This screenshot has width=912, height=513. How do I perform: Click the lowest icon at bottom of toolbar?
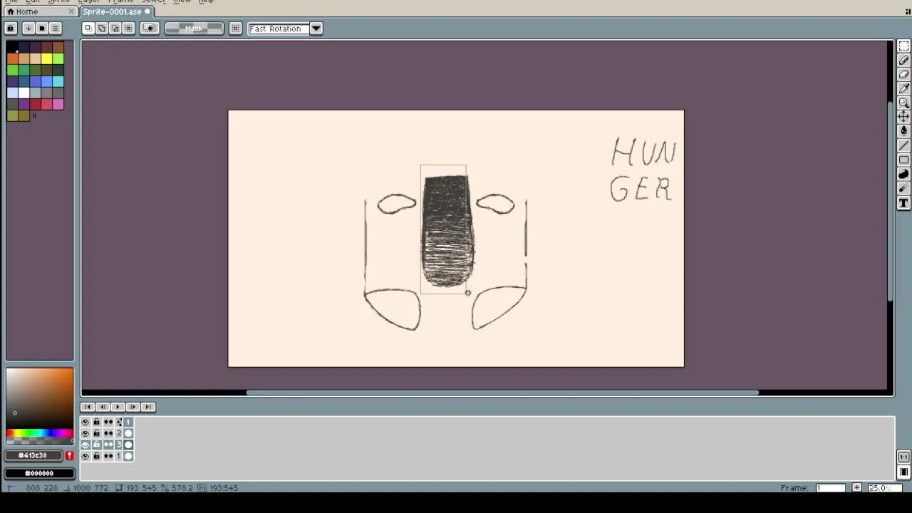[x=903, y=472]
